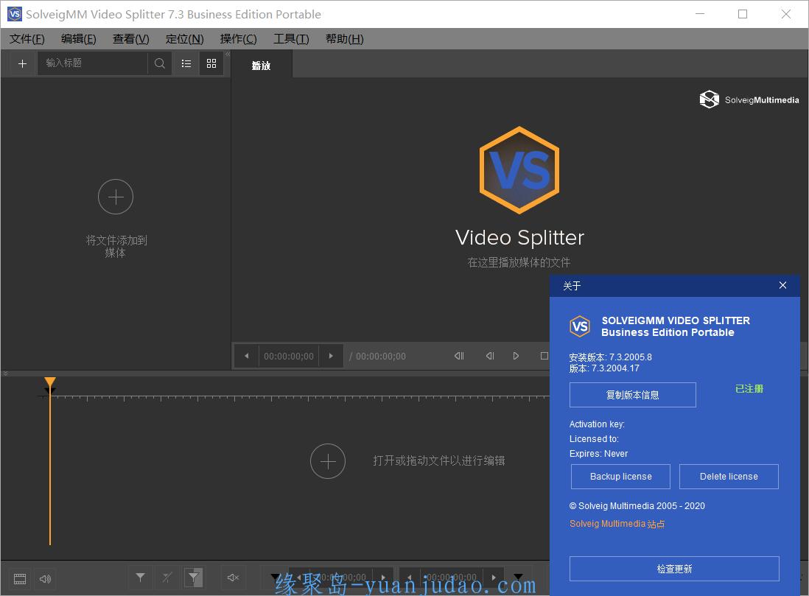Collapse the timeline panel chevron
Viewport: 809px width, 596px height.
coord(5,373)
